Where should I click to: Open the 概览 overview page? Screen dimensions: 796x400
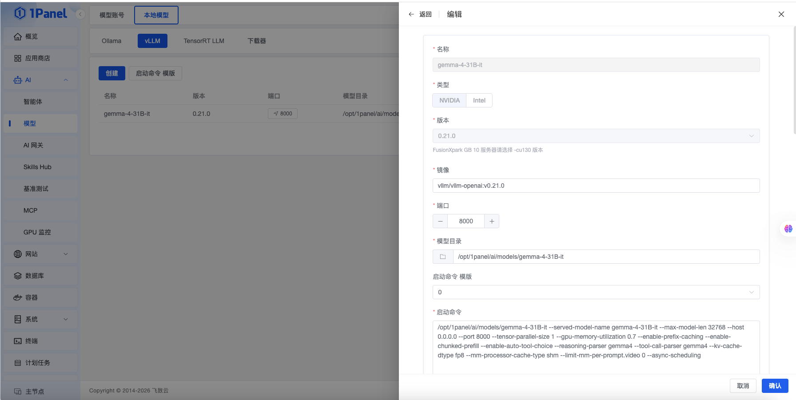pyautogui.click(x=40, y=36)
